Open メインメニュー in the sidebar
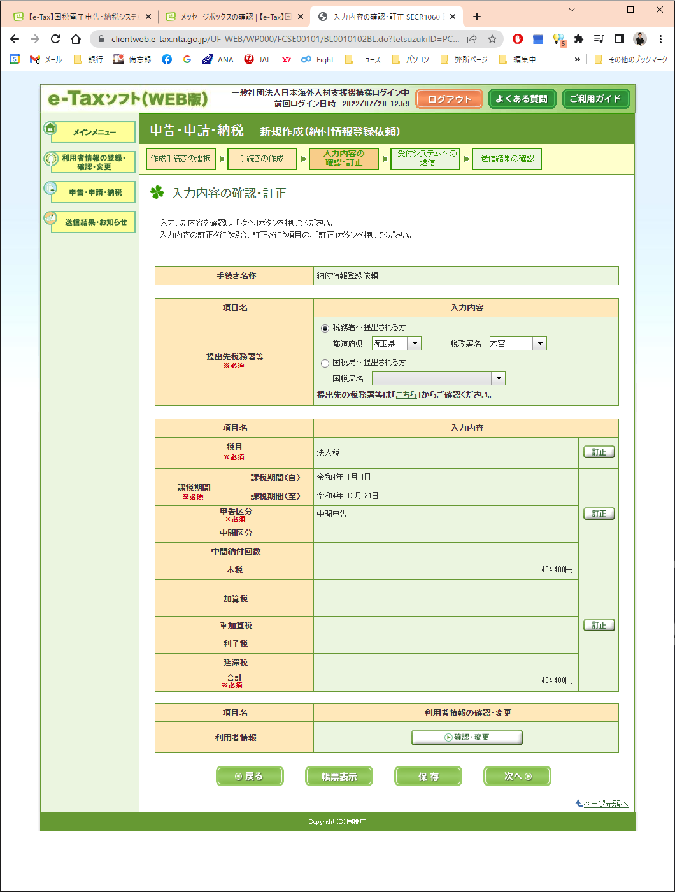This screenshot has height=892, width=675. (x=94, y=133)
